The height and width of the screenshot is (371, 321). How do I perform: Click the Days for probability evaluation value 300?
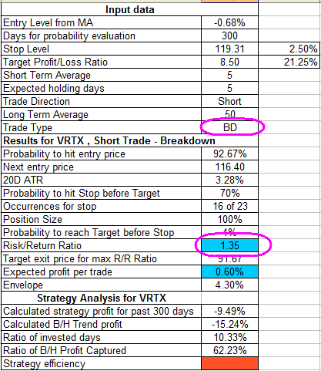pos(229,35)
